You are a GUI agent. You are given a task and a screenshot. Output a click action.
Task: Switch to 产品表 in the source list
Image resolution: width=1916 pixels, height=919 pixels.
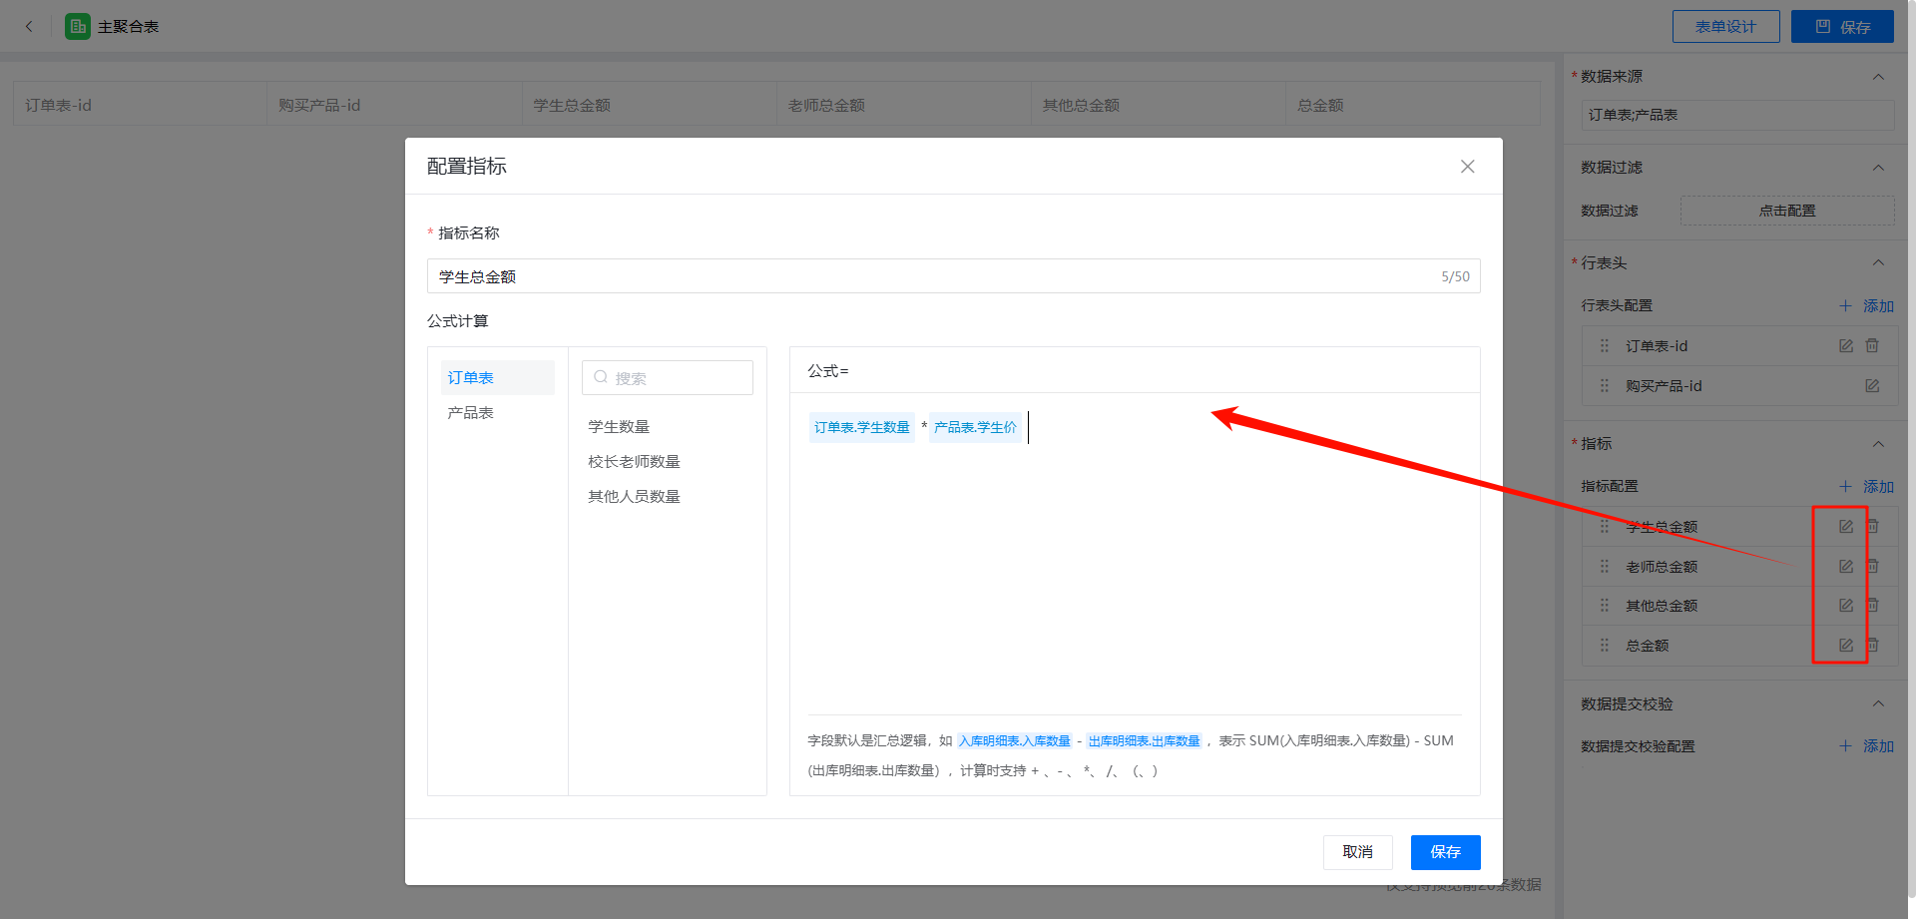471,413
